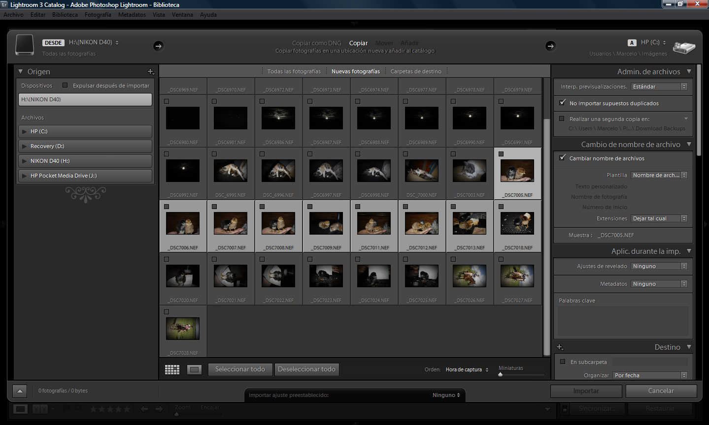Uncheck 'Cambiar nombre de archivos'
709x425 pixels.
click(x=562, y=158)
